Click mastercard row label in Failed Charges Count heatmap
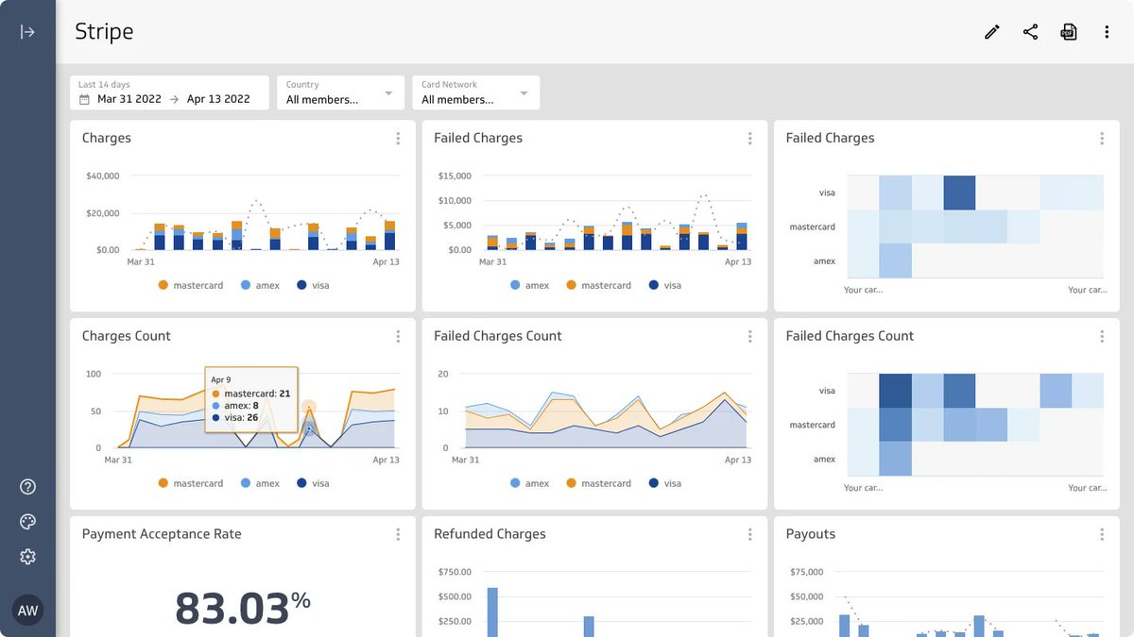Viewport: 1134px width, 637px height. [x=813, y=425]
